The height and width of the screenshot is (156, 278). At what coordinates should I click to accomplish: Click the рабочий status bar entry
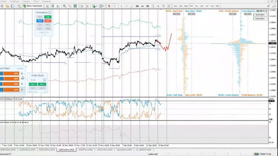click(153, 154)
